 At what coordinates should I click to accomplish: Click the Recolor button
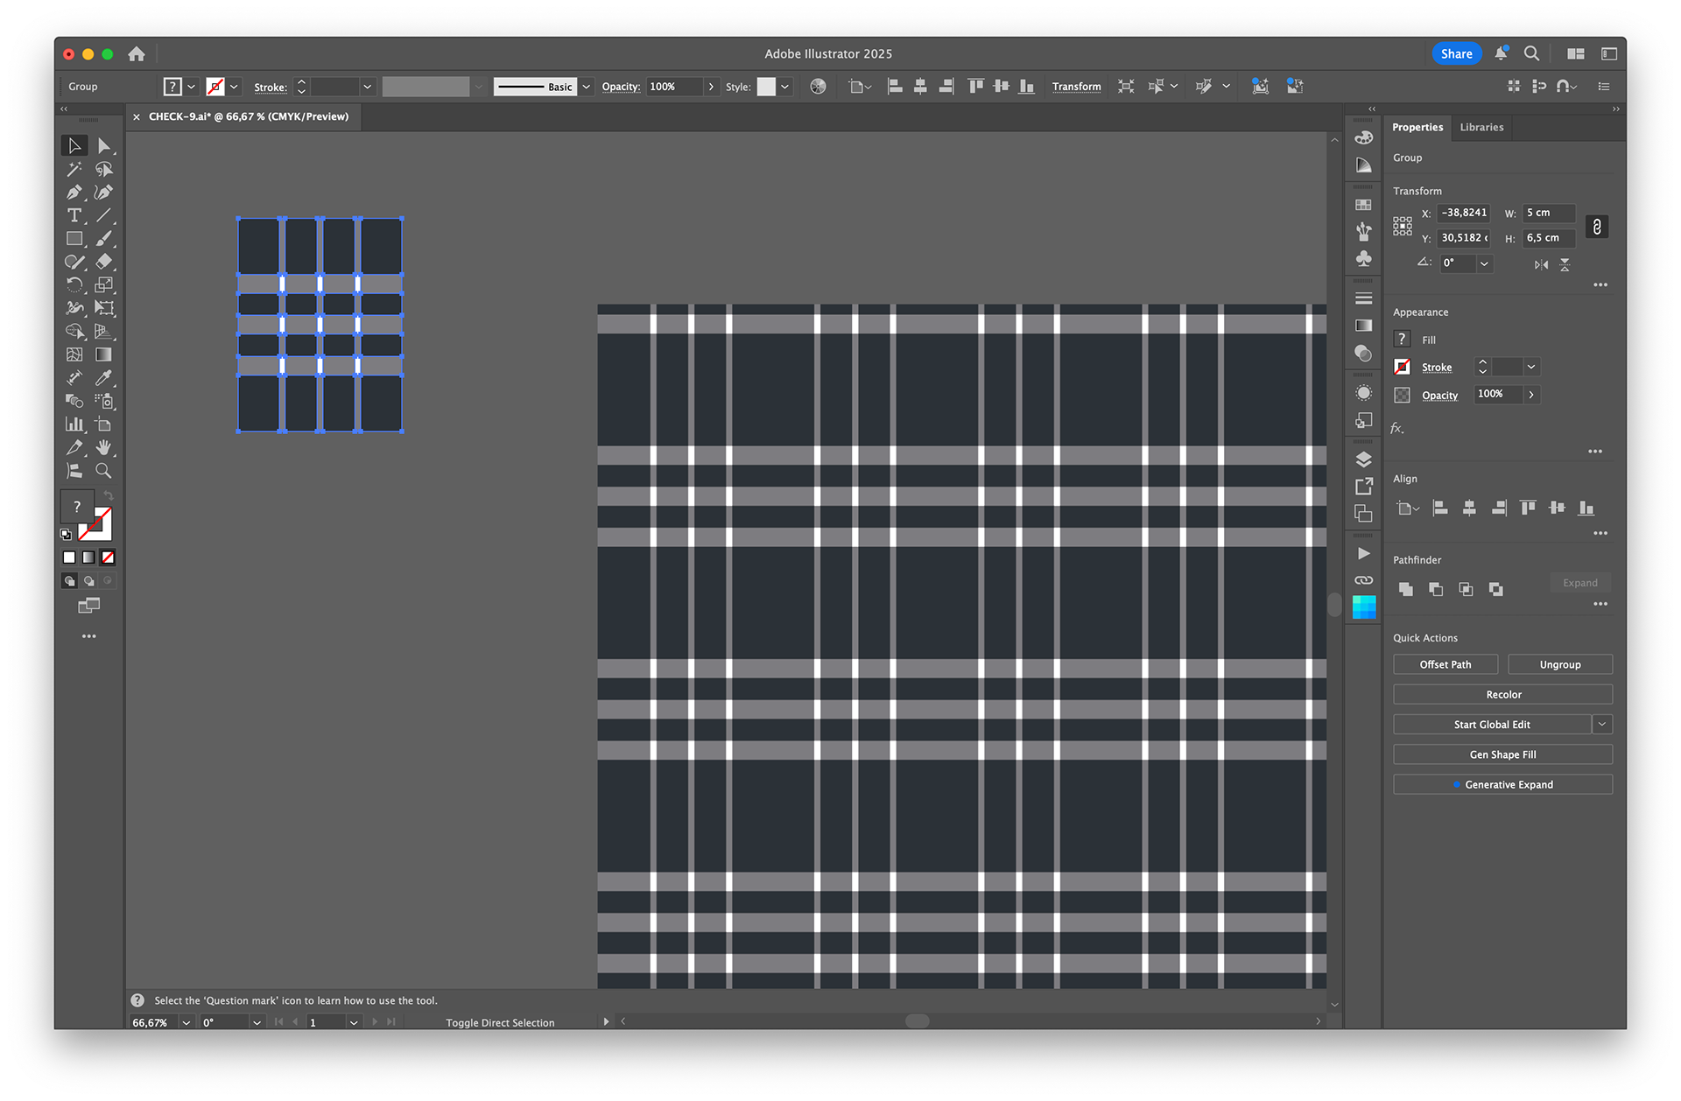(1502, 694)
